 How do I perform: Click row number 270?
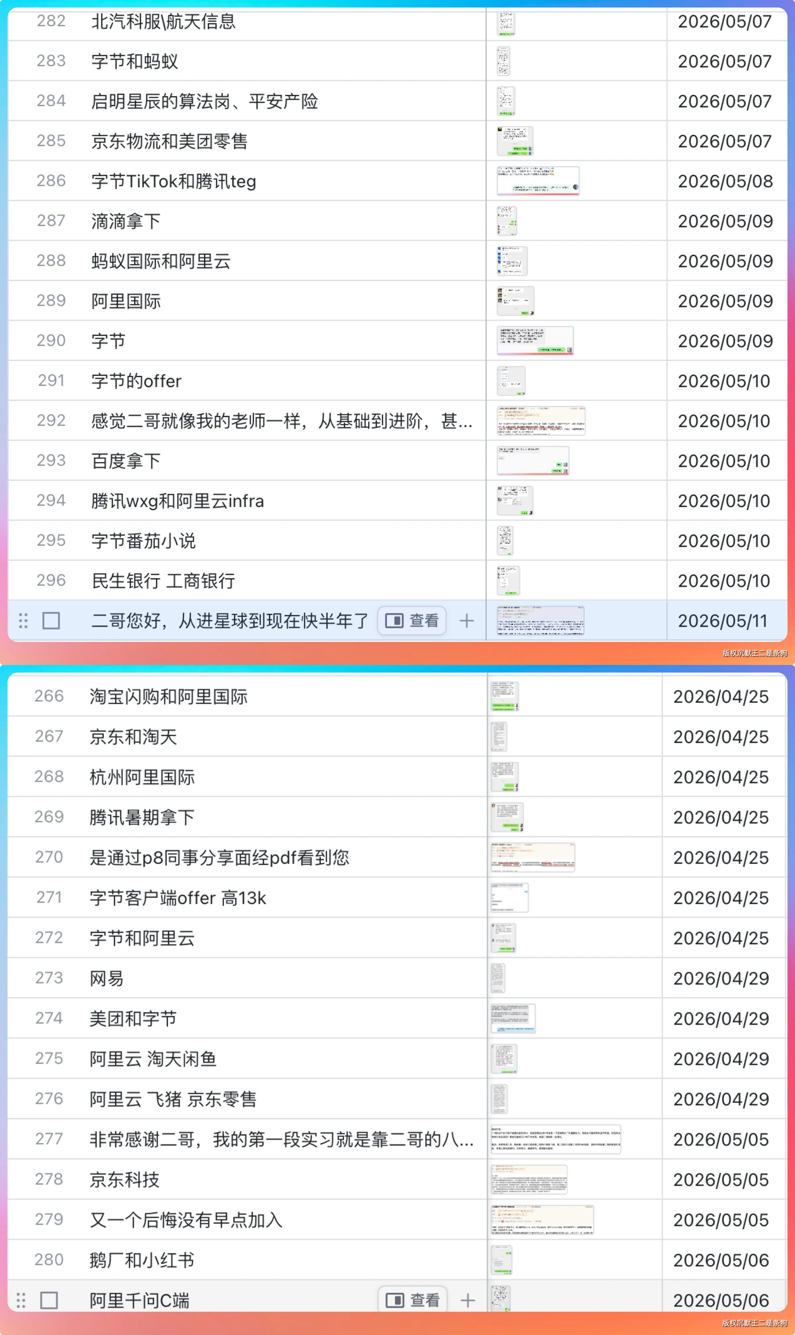(x=49, y=857)
